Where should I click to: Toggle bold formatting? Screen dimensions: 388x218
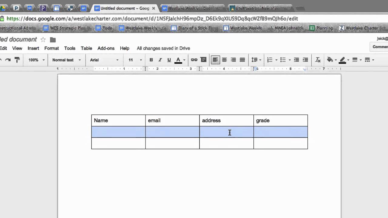(151, 60)
